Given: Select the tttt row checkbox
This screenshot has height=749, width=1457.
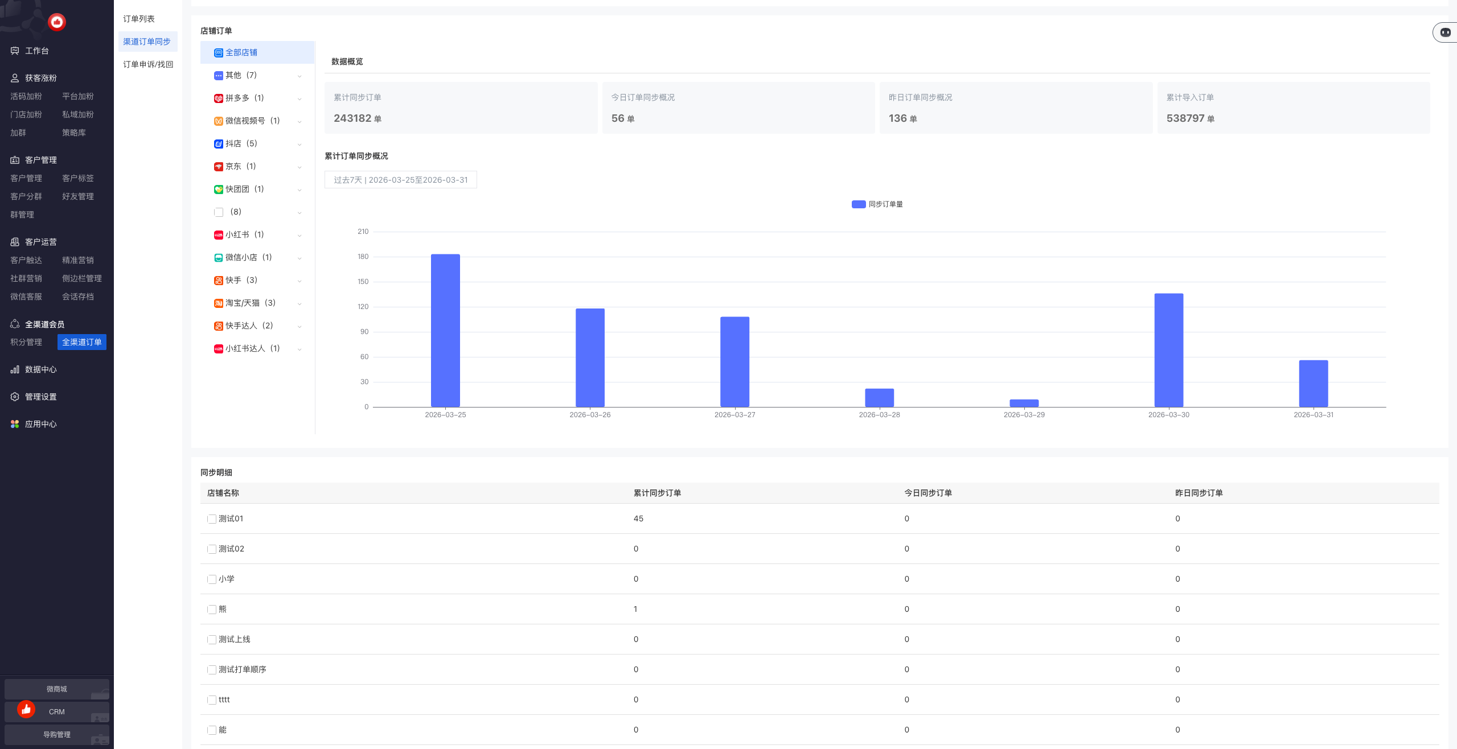Looking at the screenshot, I should 212,700.
